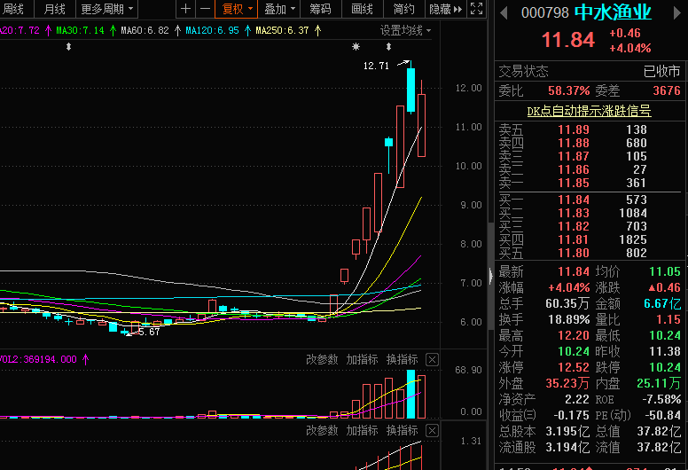
Task: Select 卖一 price 11.85
Action: pyautogui.click(x=574, y=183)
